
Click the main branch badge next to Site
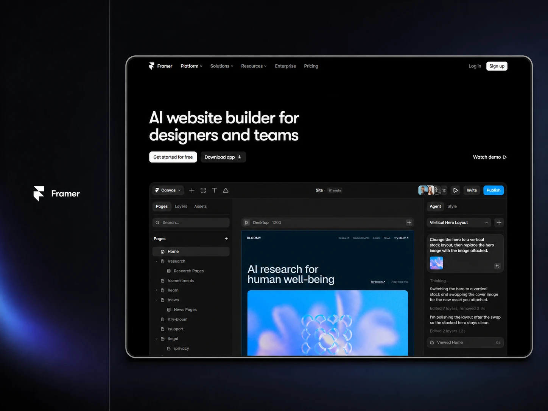click(335, 190)
